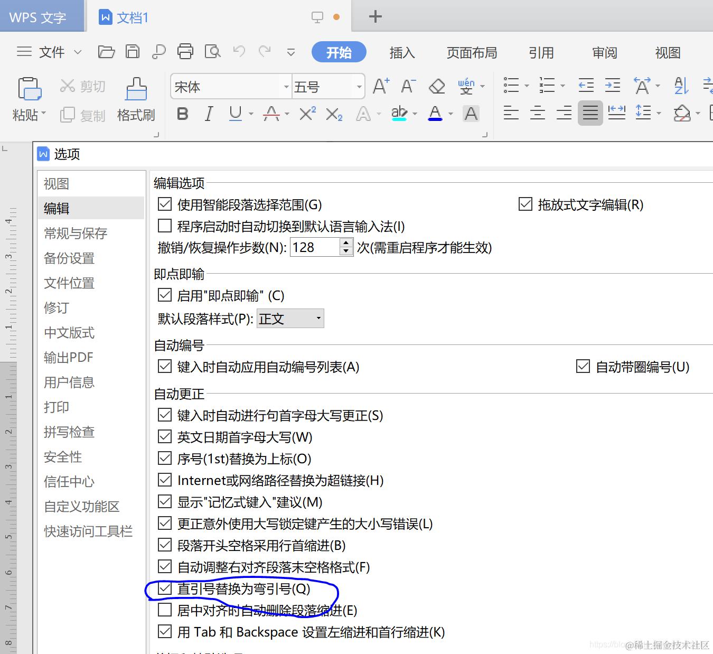713x654 pixels.
Task: Uncheck 直引号替换为弯引号(Q)
Action: pos(165,588)
